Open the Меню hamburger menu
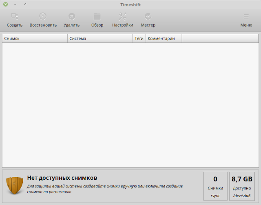The height and width of the screenshot is (205, 261). pos(246,20)
